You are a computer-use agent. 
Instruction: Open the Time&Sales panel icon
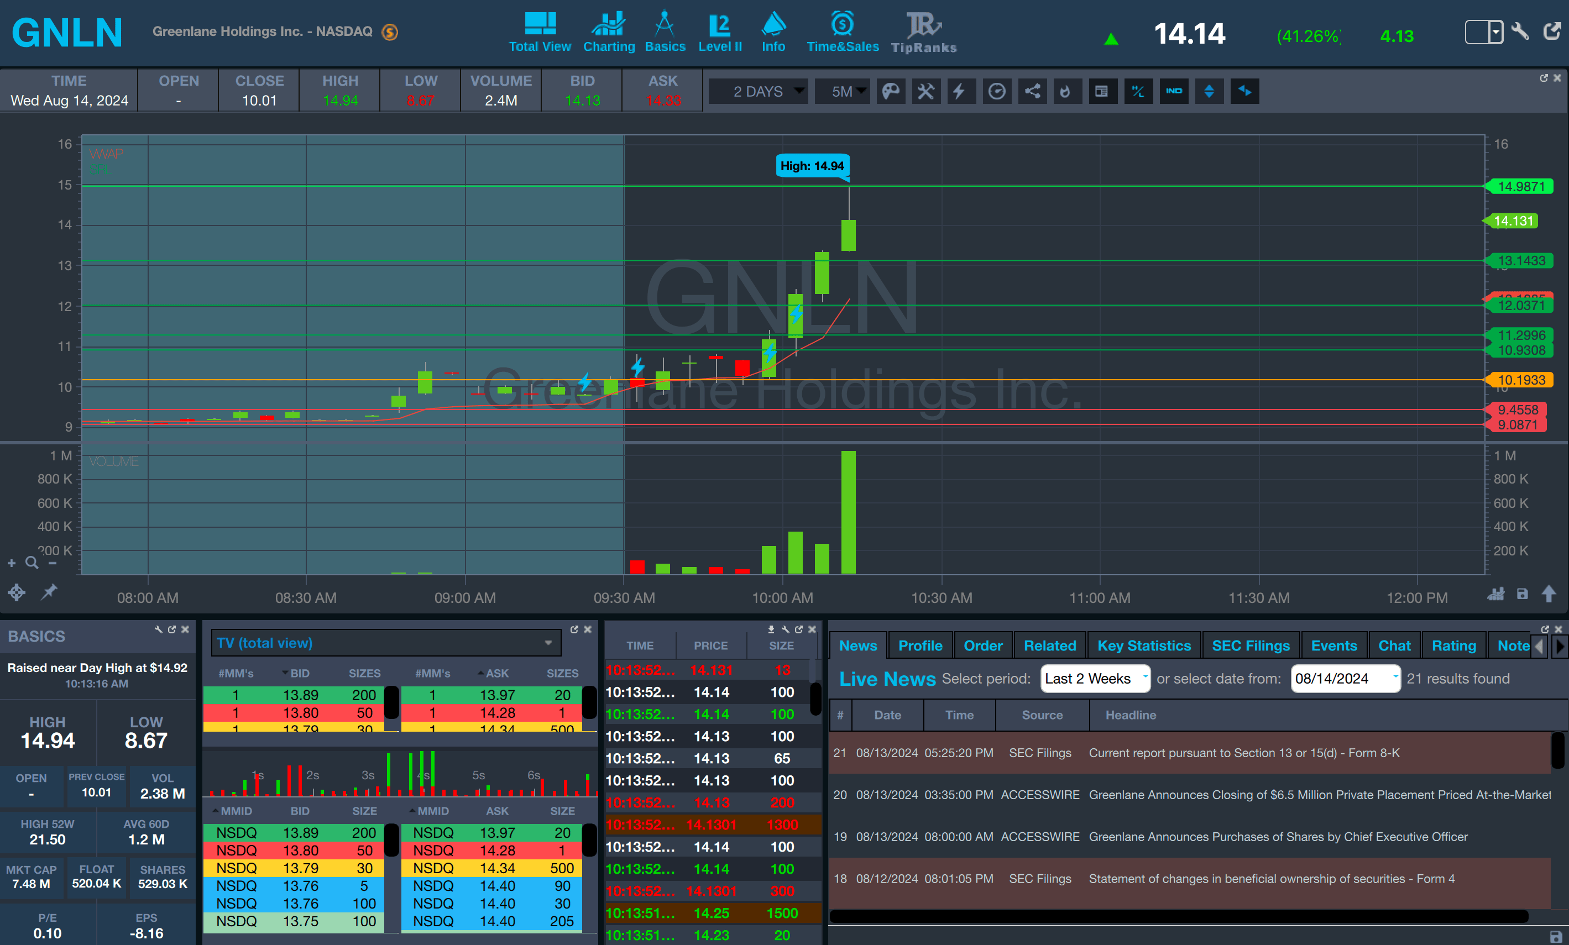(842, 32)
